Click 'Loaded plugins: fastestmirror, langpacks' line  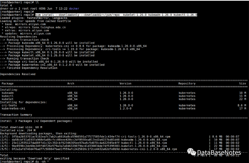point(34,18)
